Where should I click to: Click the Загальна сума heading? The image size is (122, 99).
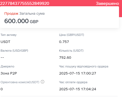(x=32, y=14)
